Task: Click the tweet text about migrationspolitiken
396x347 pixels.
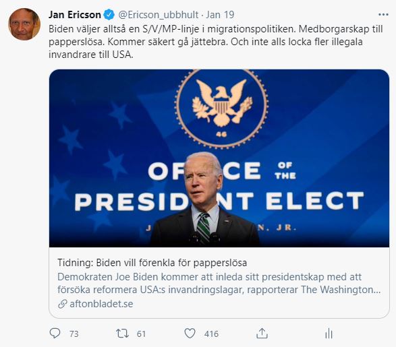Action: 216,42
